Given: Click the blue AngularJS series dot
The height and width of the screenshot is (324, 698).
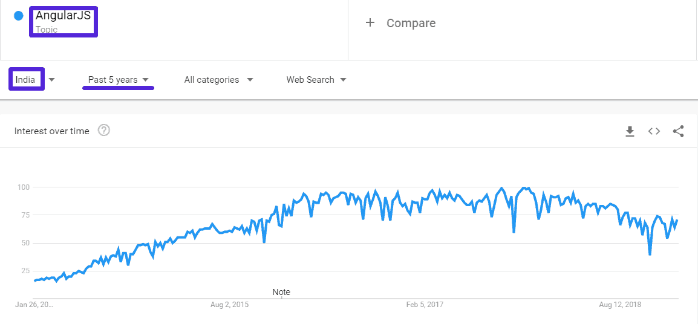Looking at the screenshot, I should (x=19, y=16).
